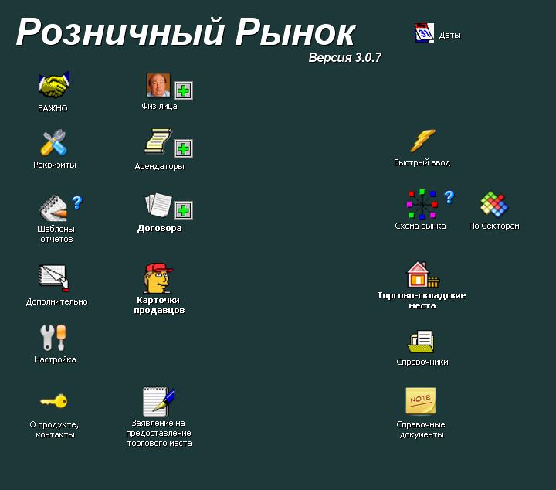Click the Реквизиты label text

[x=55, y=165]
